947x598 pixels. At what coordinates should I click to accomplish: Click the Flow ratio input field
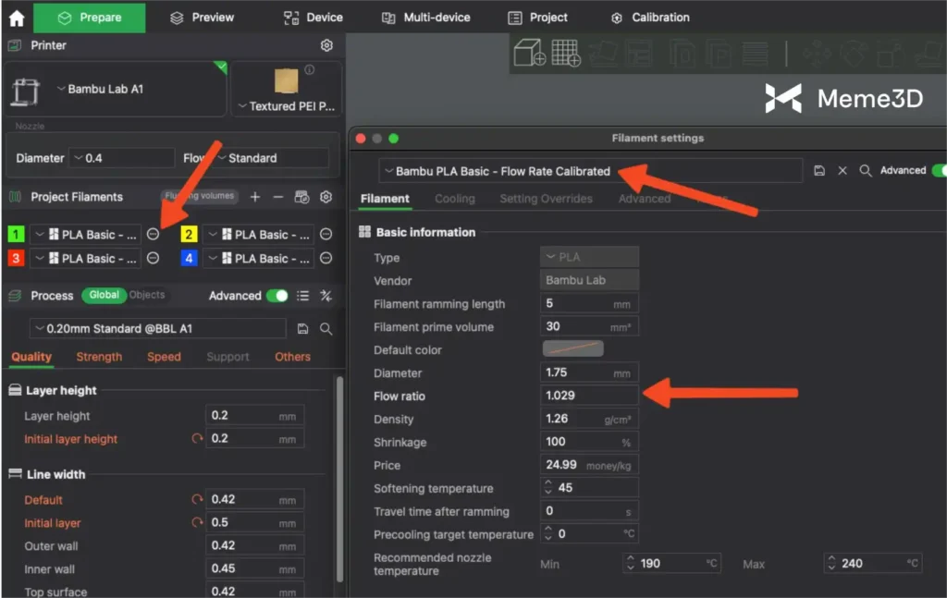coord(589,396)
